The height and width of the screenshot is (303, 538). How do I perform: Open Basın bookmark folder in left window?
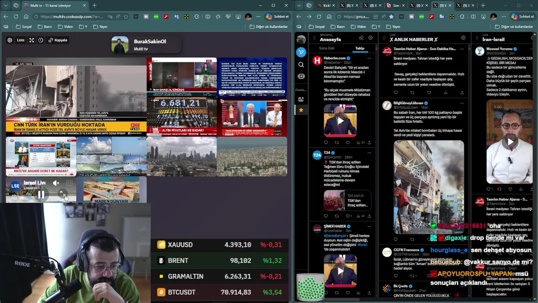(x=45, y=27)
